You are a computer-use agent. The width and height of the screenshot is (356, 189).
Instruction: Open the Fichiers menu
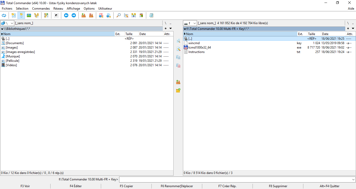click(7, 9)
